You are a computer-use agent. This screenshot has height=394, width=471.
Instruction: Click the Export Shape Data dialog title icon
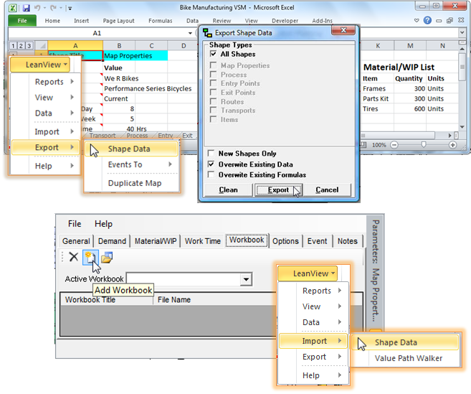coord(208,32)
